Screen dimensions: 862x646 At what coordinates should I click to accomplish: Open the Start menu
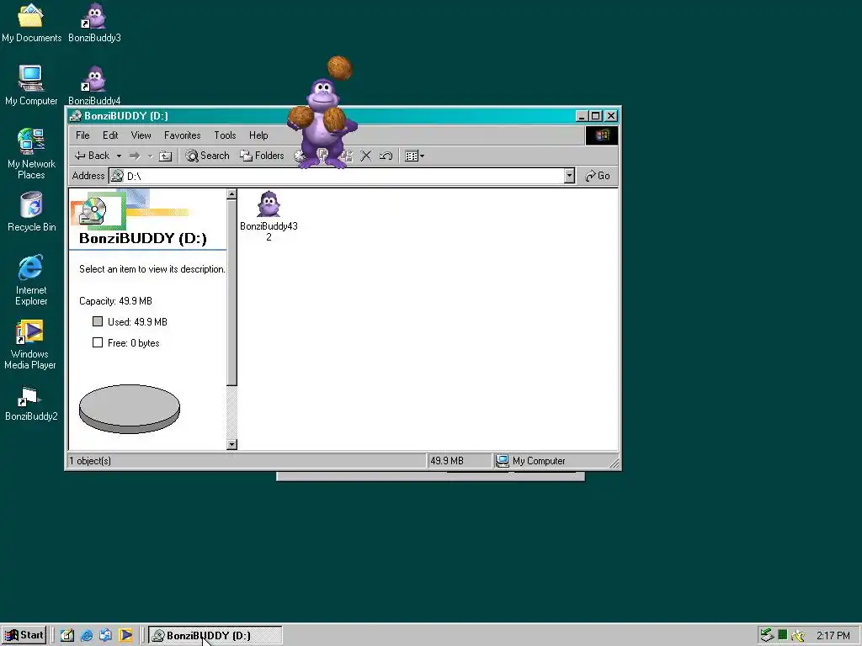[x=24, y=636]
